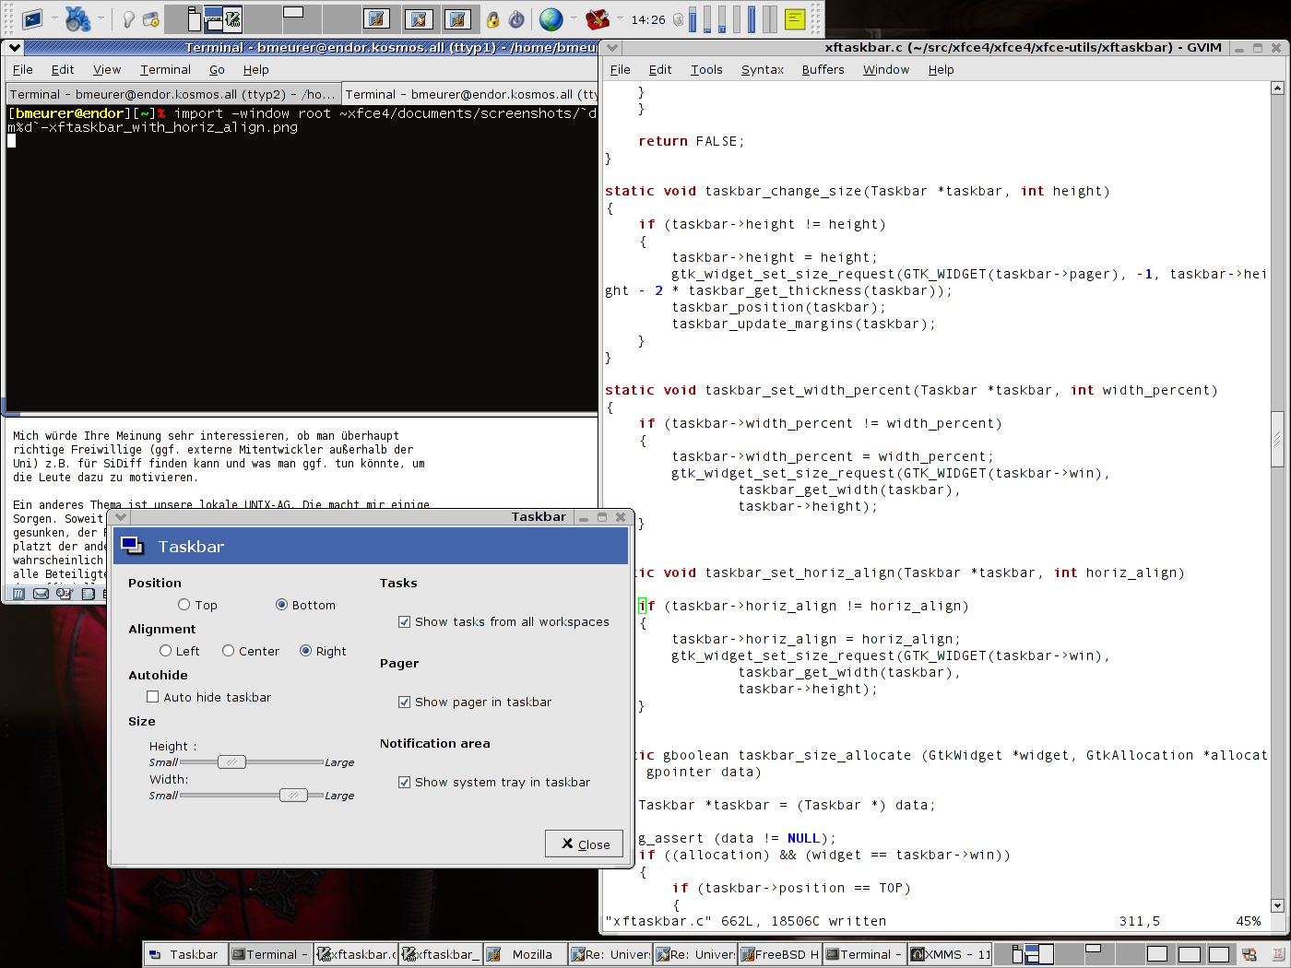Click the Height size slider handle
1291x968 pixels.
(x=231, y=761)
